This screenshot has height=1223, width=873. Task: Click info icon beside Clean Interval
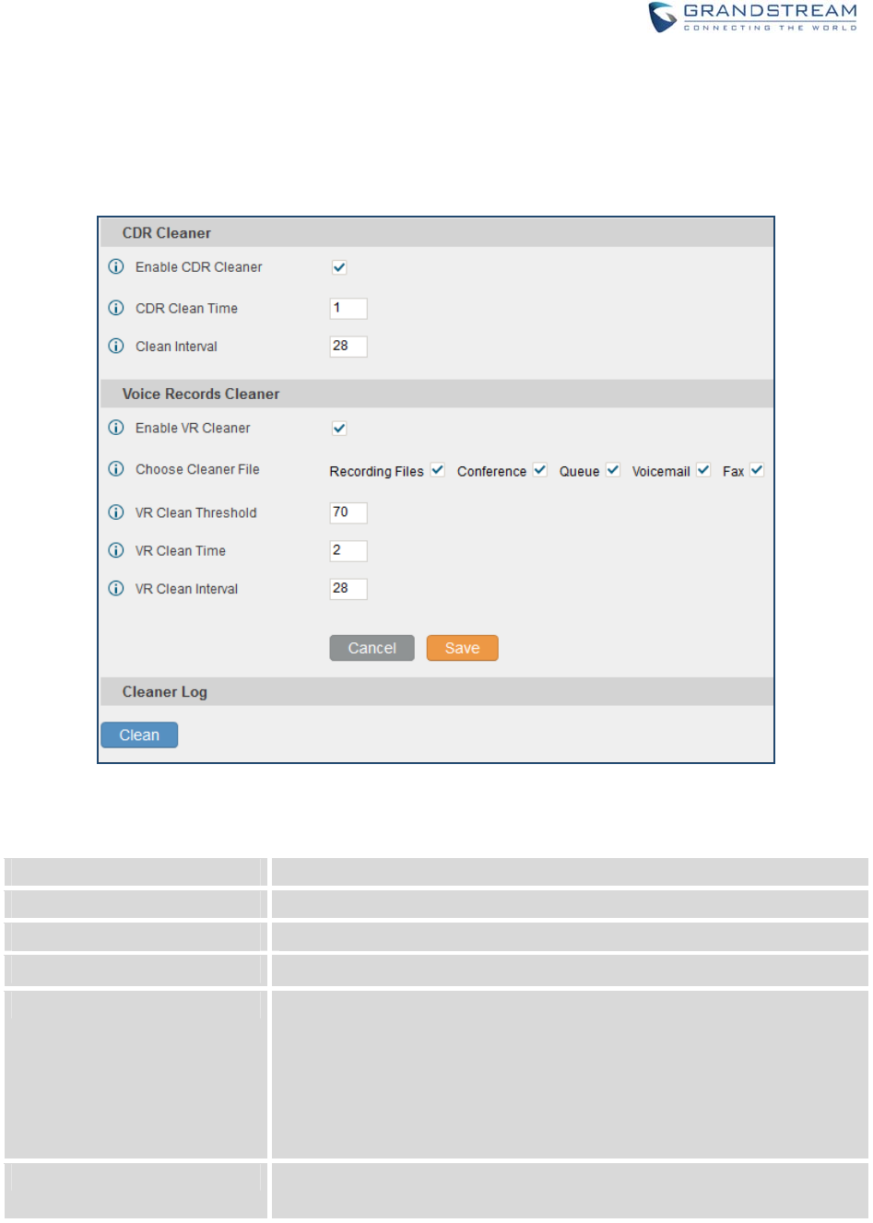[x=116, y=346]
